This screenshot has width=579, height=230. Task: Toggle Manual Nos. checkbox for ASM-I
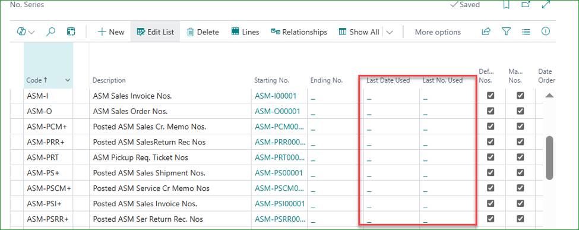coord(520,96)
